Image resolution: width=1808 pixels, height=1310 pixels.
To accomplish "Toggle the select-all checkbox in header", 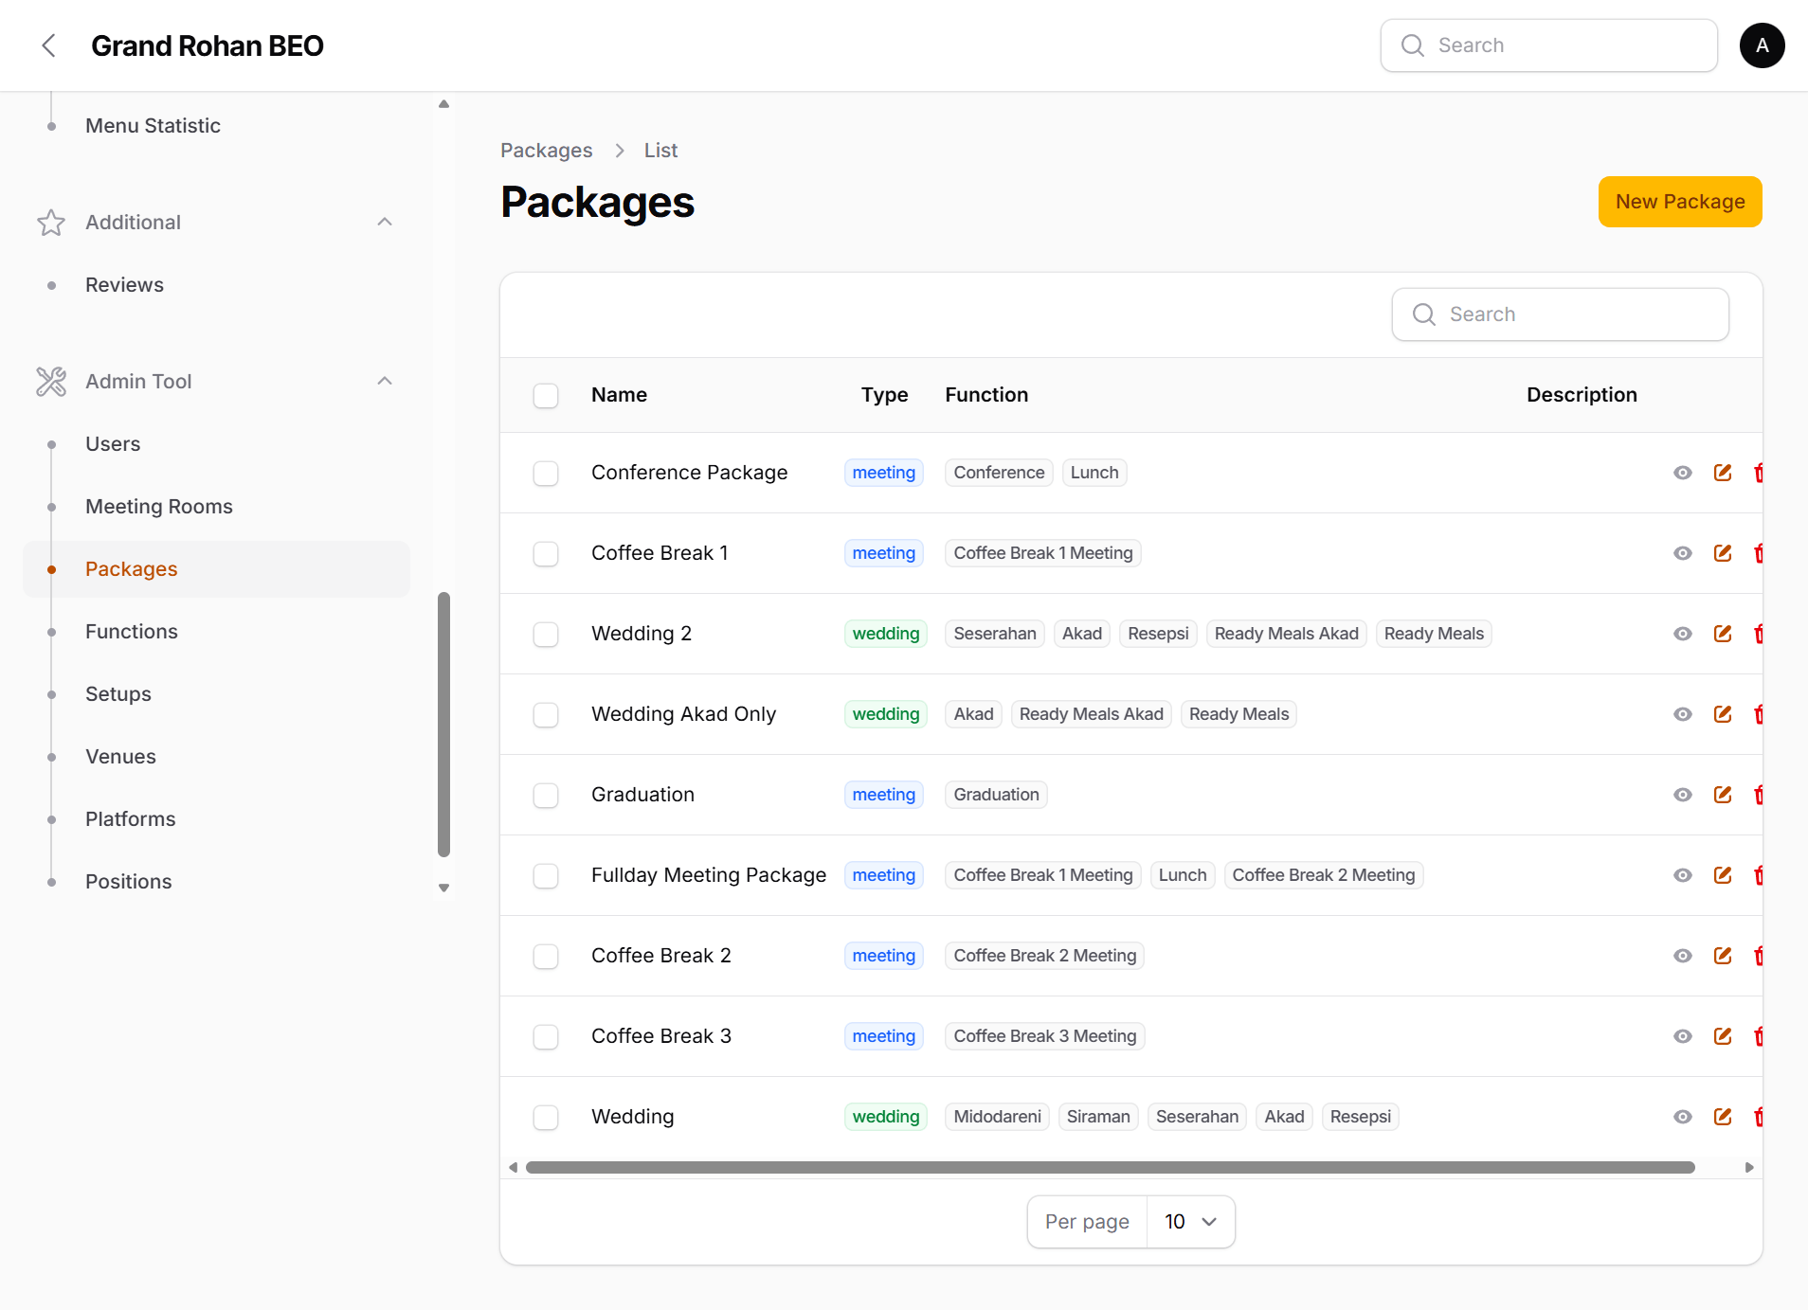I will tap(546, 395).
